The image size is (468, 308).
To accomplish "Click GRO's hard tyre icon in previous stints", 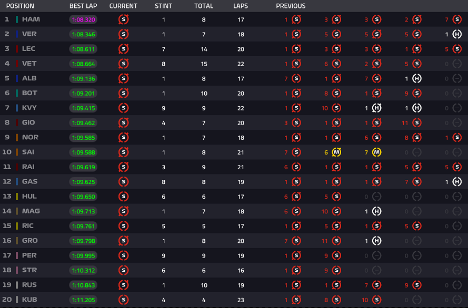I will coord(377,241).
